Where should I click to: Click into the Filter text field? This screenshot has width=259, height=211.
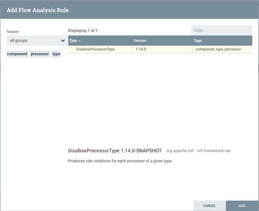click(x=221, y=31)
